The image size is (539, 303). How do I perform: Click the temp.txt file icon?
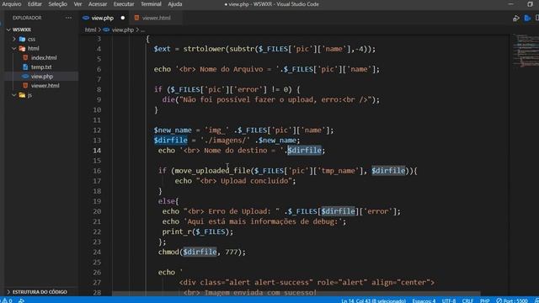click(25, 67)
